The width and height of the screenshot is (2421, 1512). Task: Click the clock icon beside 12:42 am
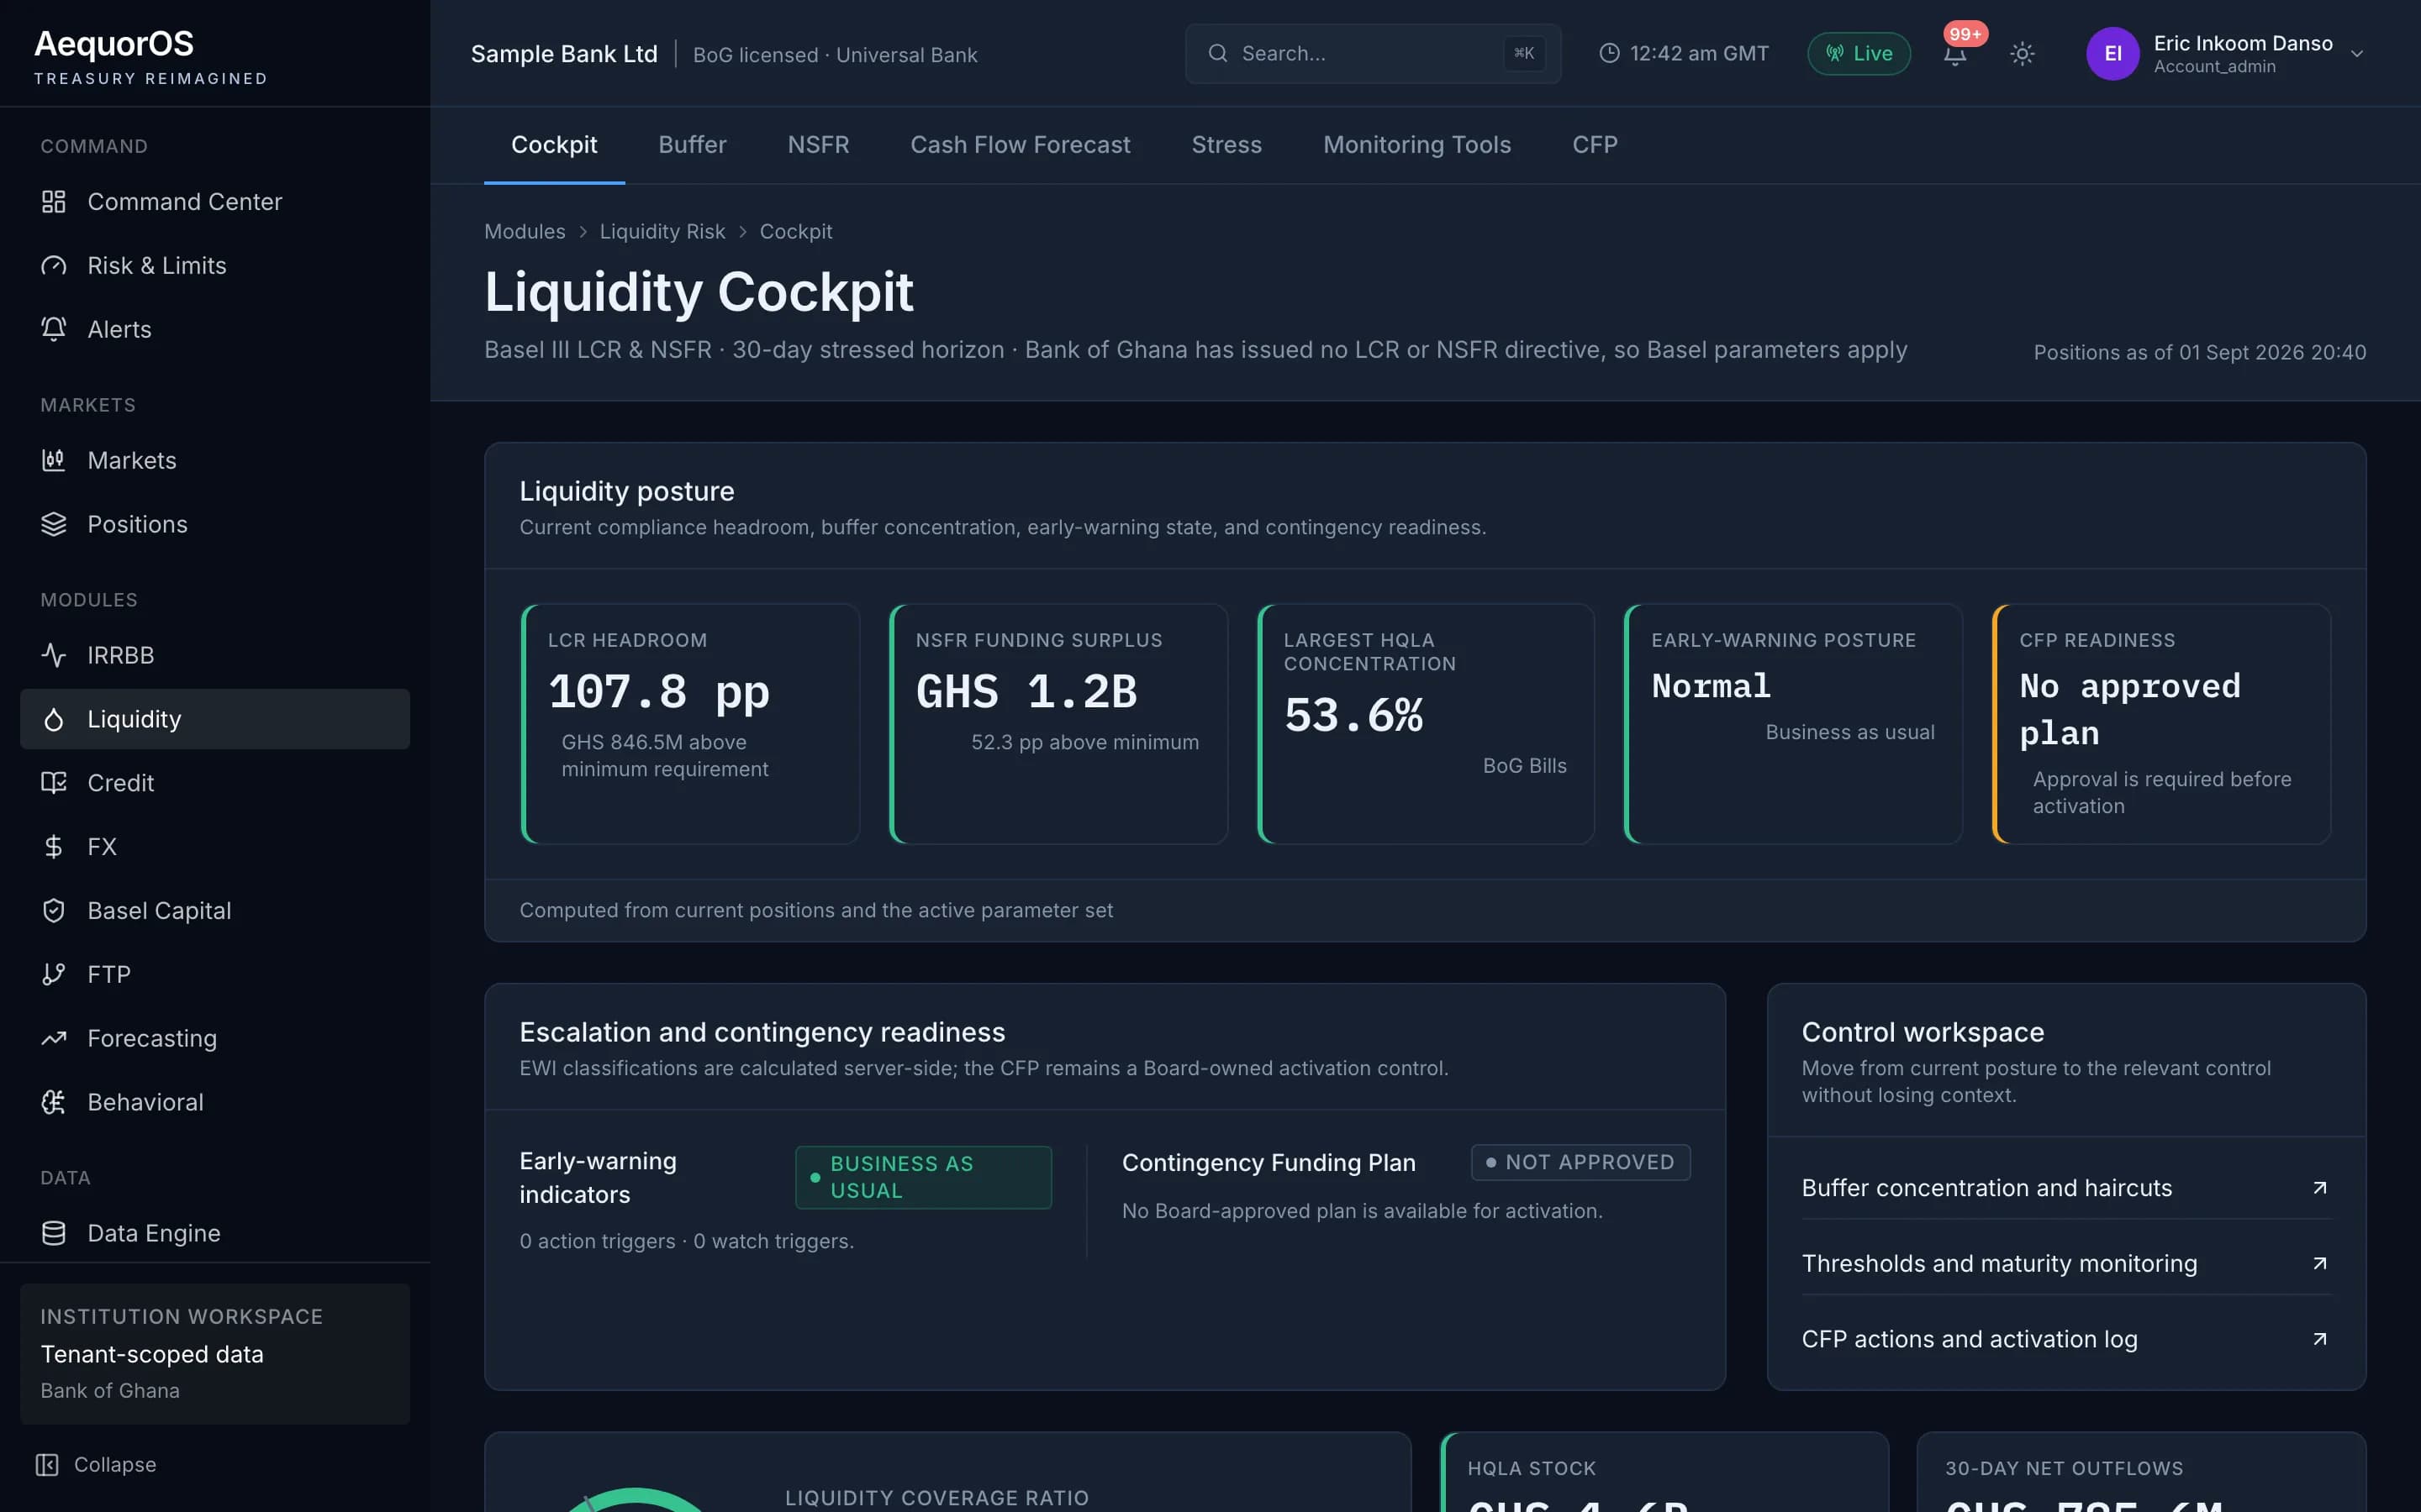(x=1609, y=53)
